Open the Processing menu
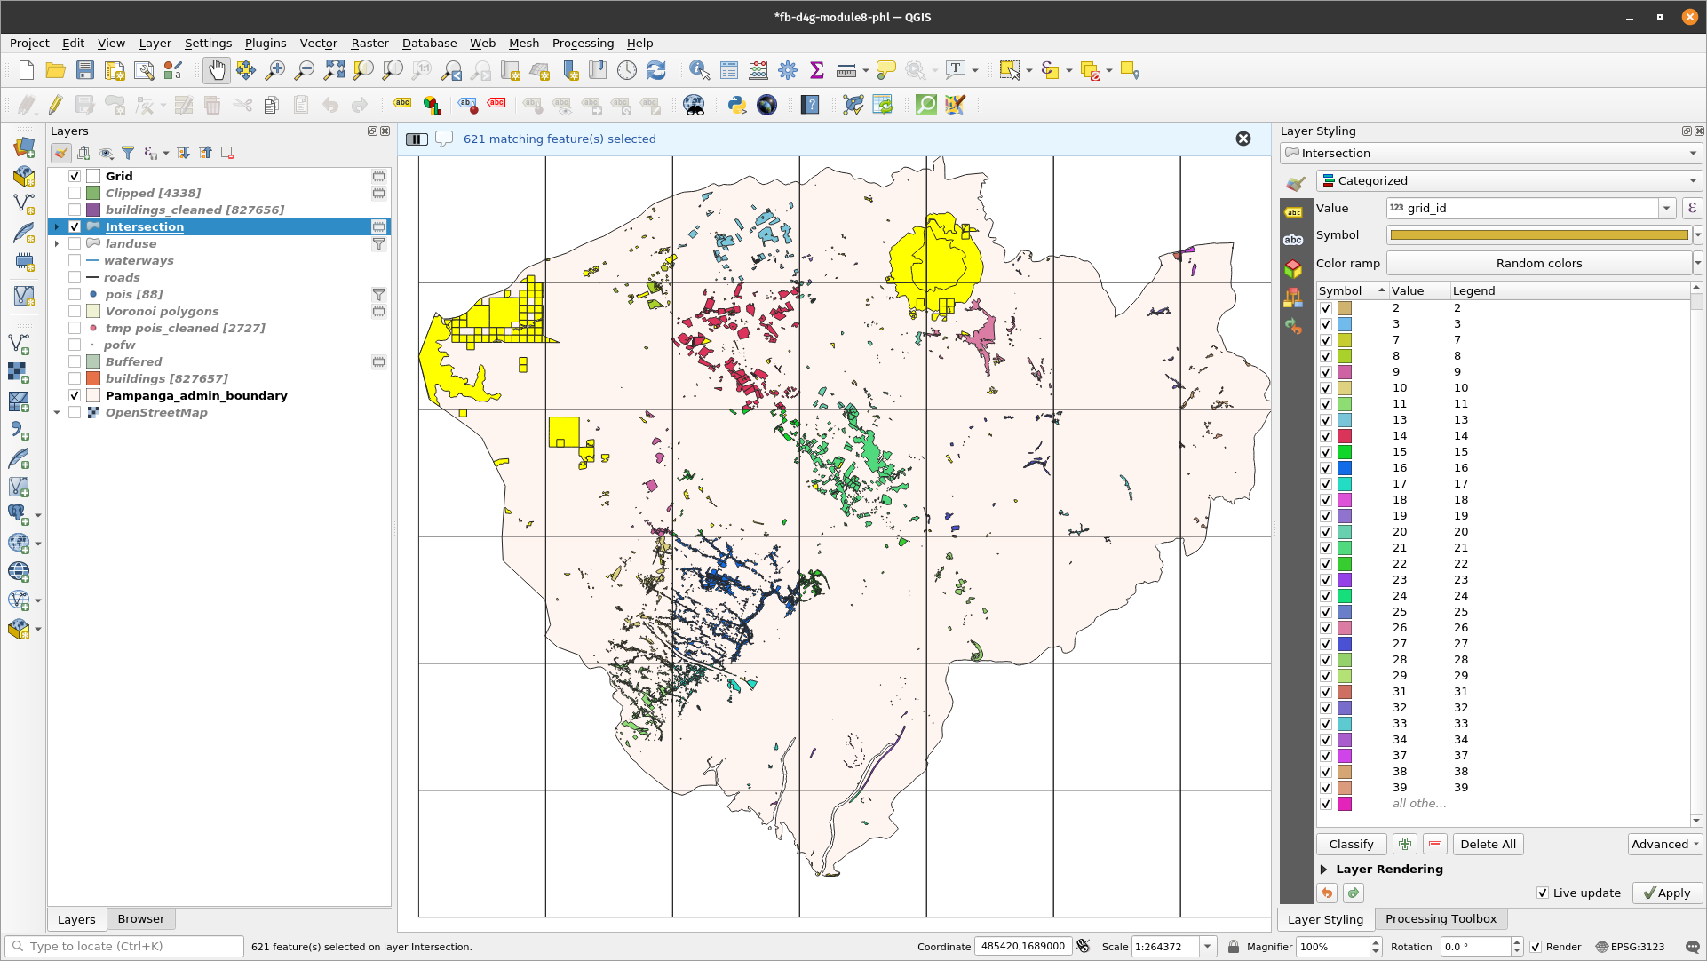This screenshot has height=961, width=1707. coord(583,43)
